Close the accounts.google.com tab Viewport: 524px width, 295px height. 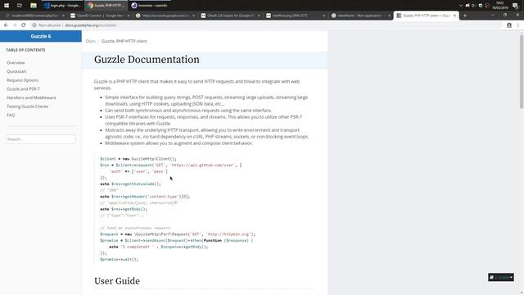[193, 16]
